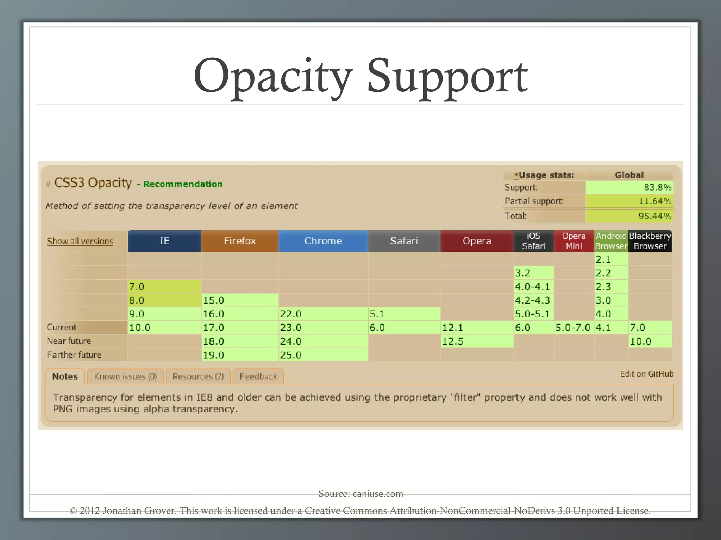721x540 pixels.
Task: Click the Edit on GitHub link
Action: point(647,374)
